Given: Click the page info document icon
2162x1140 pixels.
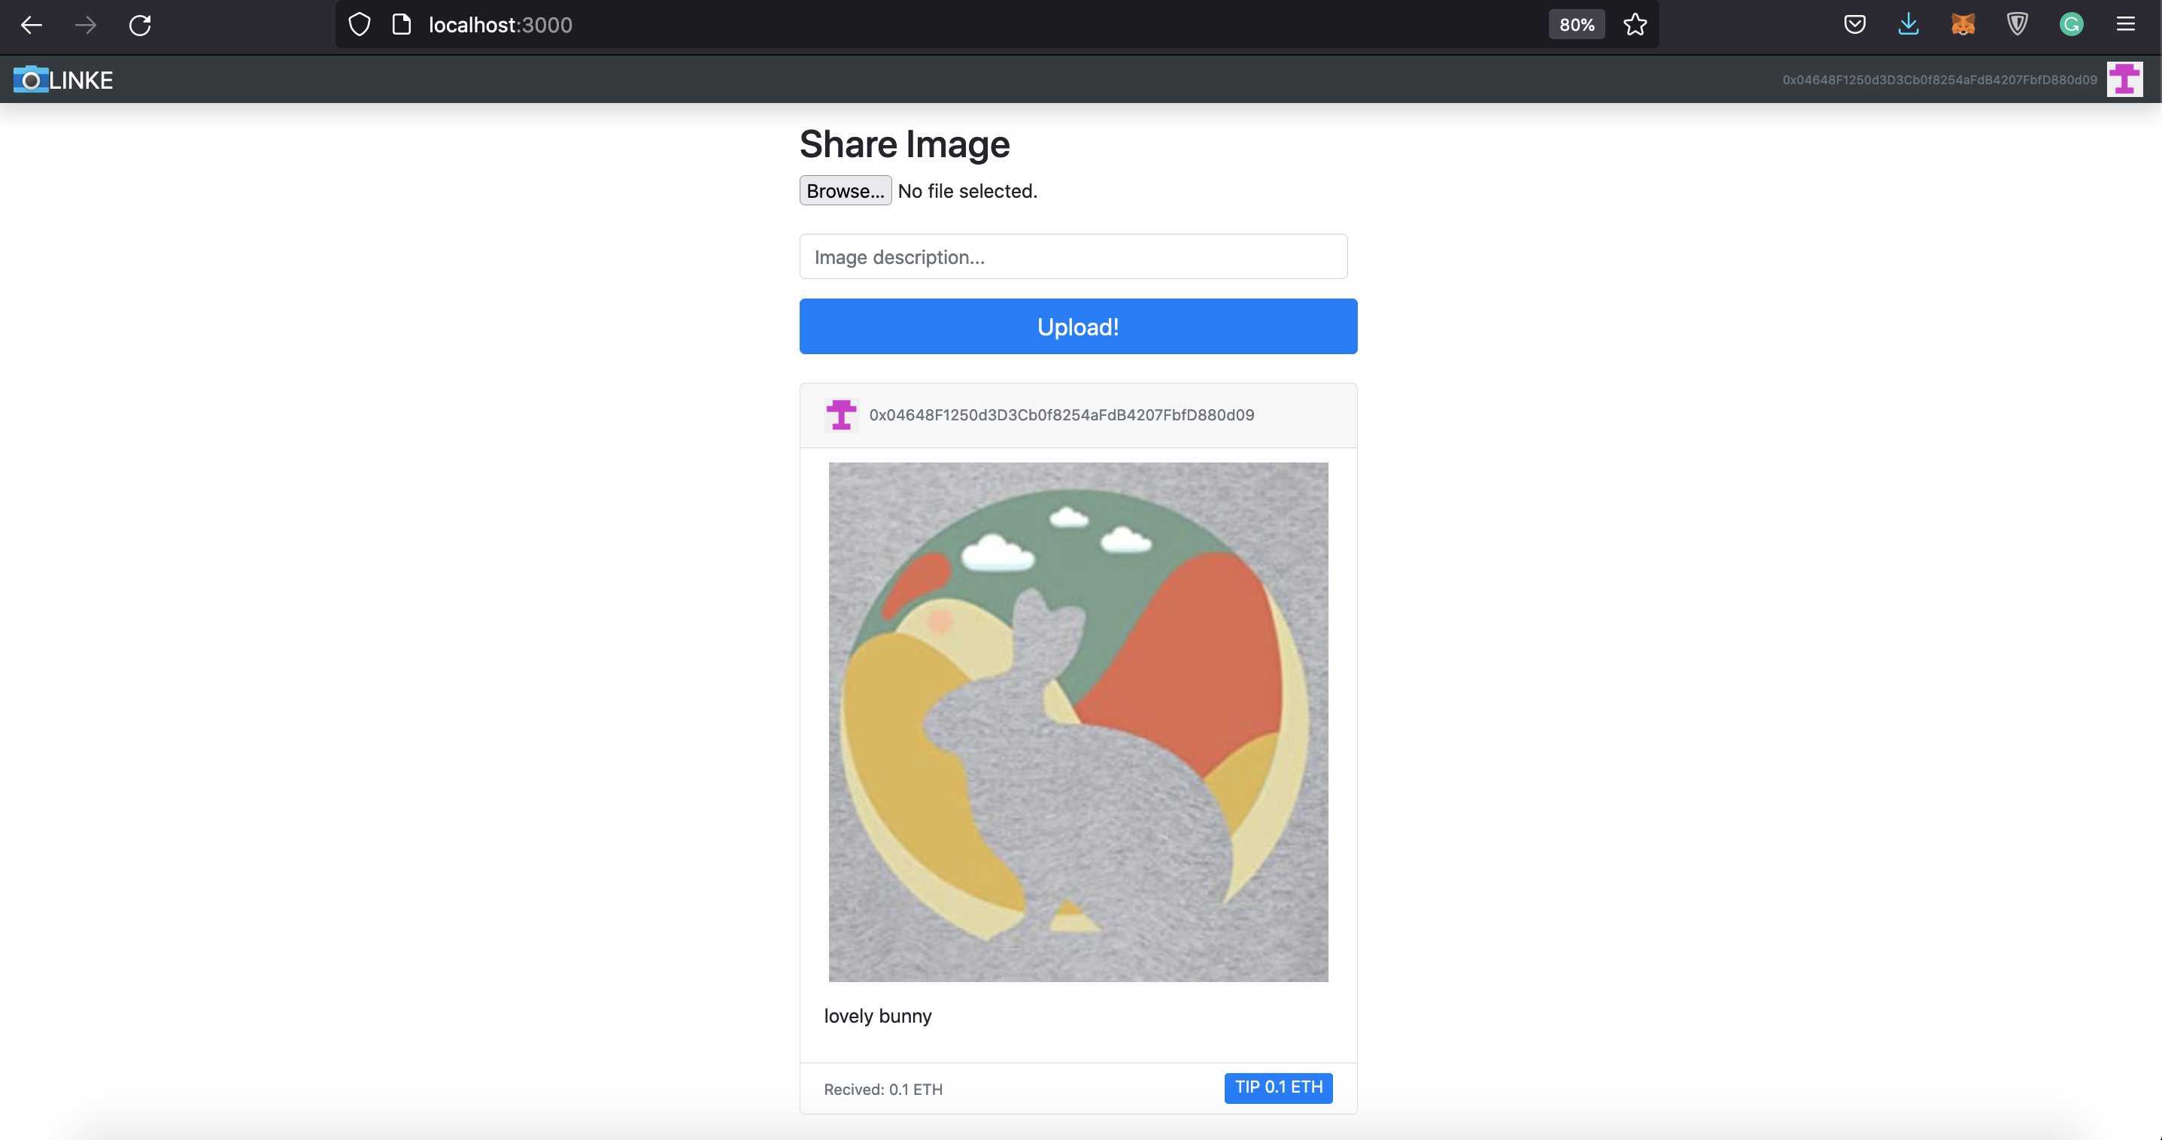Looking at the screenshot, I should (x=402, y=24).
